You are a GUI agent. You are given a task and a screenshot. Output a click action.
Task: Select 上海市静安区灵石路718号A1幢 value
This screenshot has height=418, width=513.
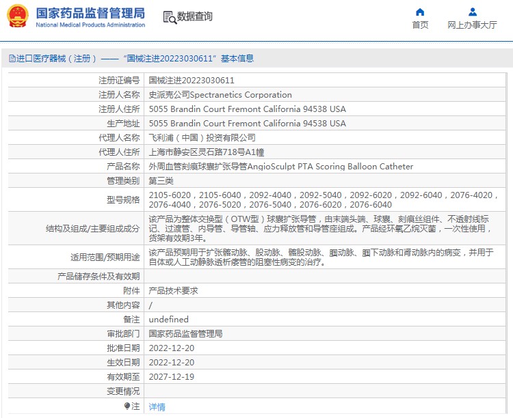(x=206, y=152)
